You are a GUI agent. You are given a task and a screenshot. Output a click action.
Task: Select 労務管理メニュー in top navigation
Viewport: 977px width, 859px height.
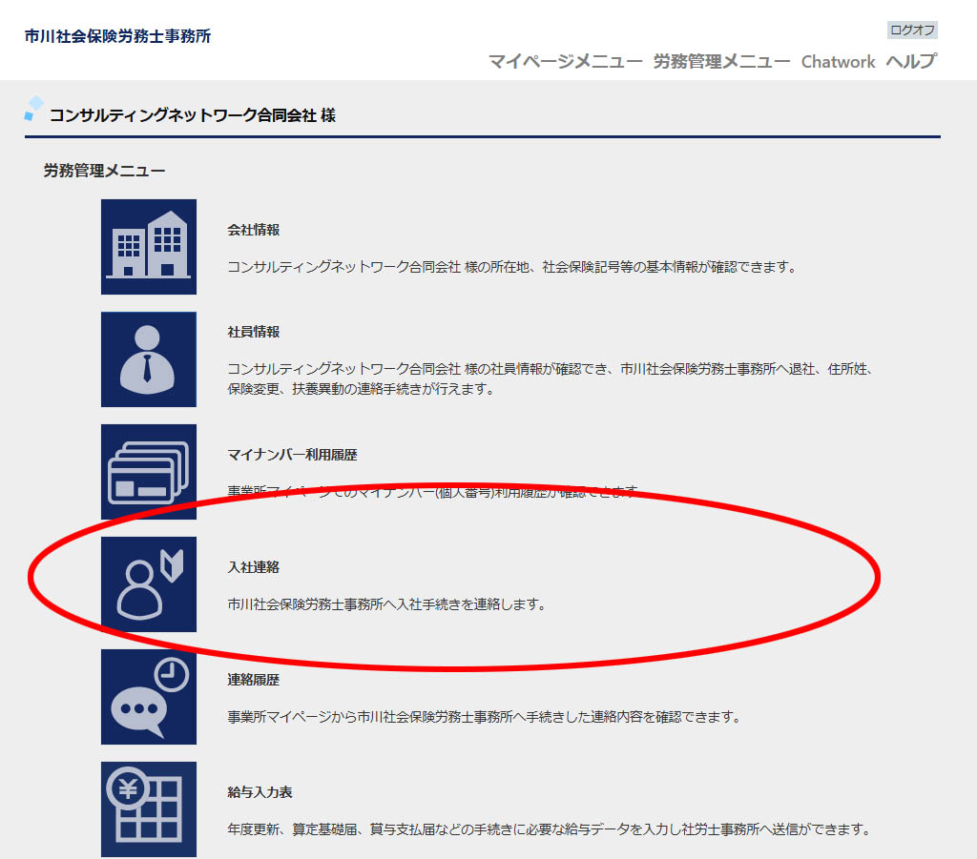[x=721, y=62]
